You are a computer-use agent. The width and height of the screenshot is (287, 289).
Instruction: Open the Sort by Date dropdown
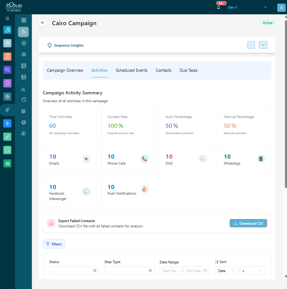click(226, 271)
